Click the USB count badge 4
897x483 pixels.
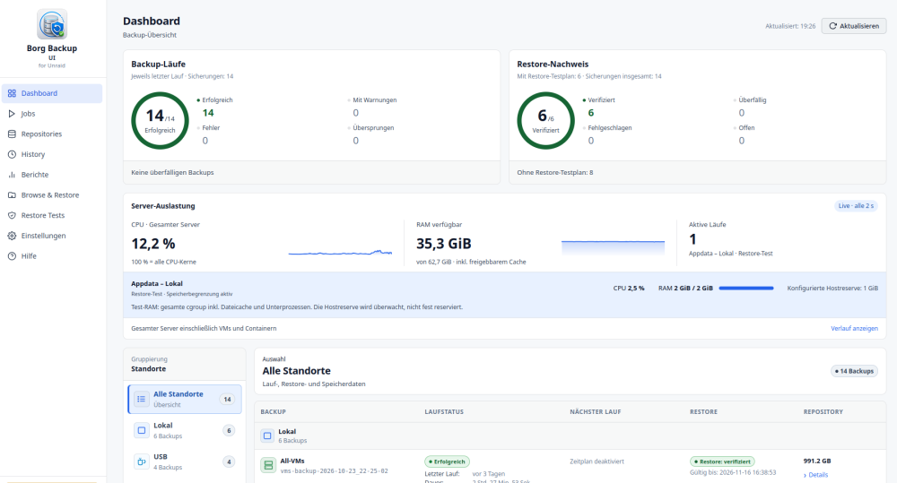tap(229, 461)
